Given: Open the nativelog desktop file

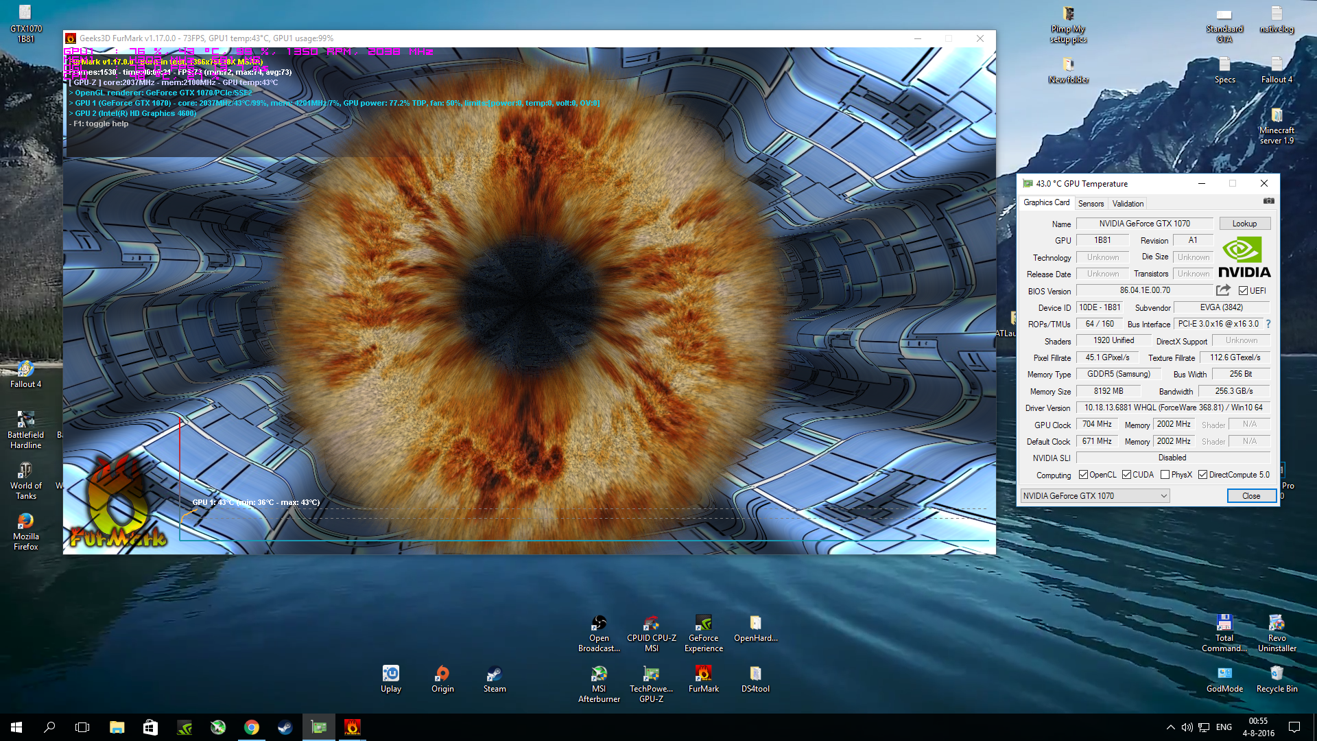Looking at the screenshot, I should (x=1277, y=19).
